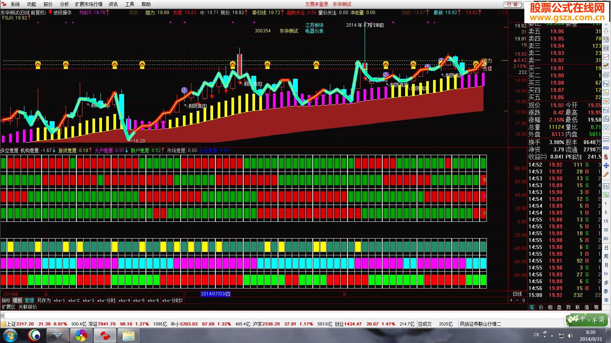Click the 行情 button at top right
Viewport: 611px width, 343px height.
tap(512, 4)
